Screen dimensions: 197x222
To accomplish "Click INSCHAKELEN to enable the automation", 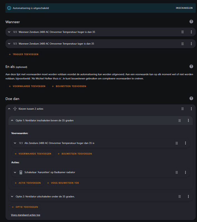I will pyautogui.click(x=184, y=8).
